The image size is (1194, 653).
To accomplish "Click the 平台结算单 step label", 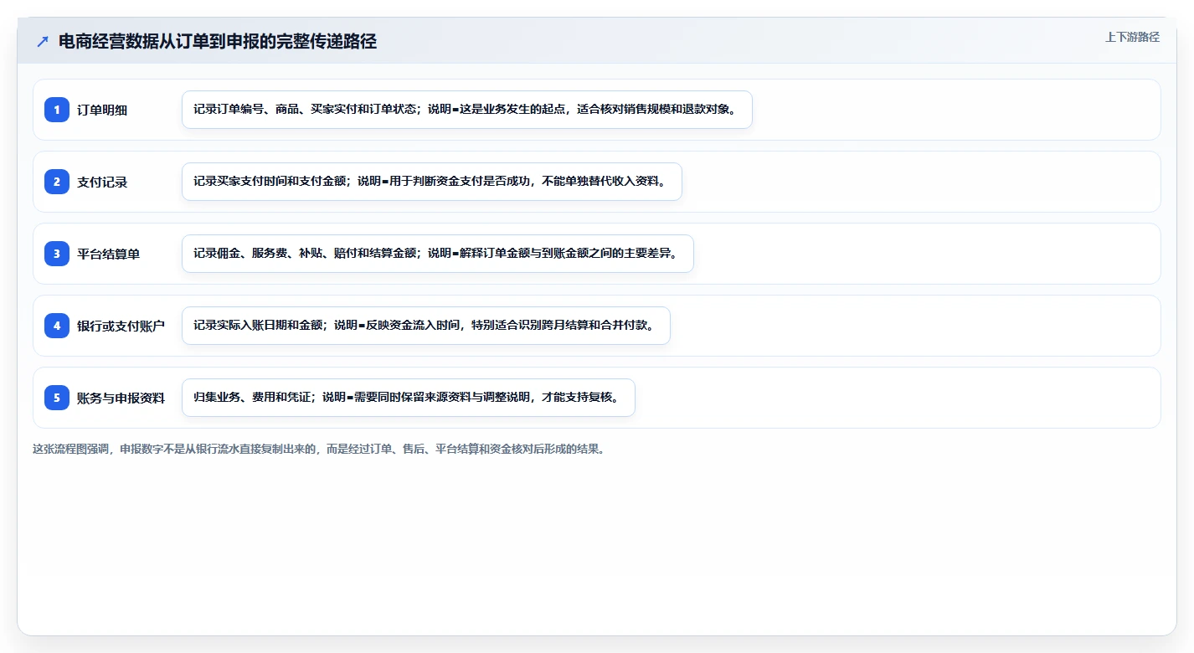I will tap(108, 254).
